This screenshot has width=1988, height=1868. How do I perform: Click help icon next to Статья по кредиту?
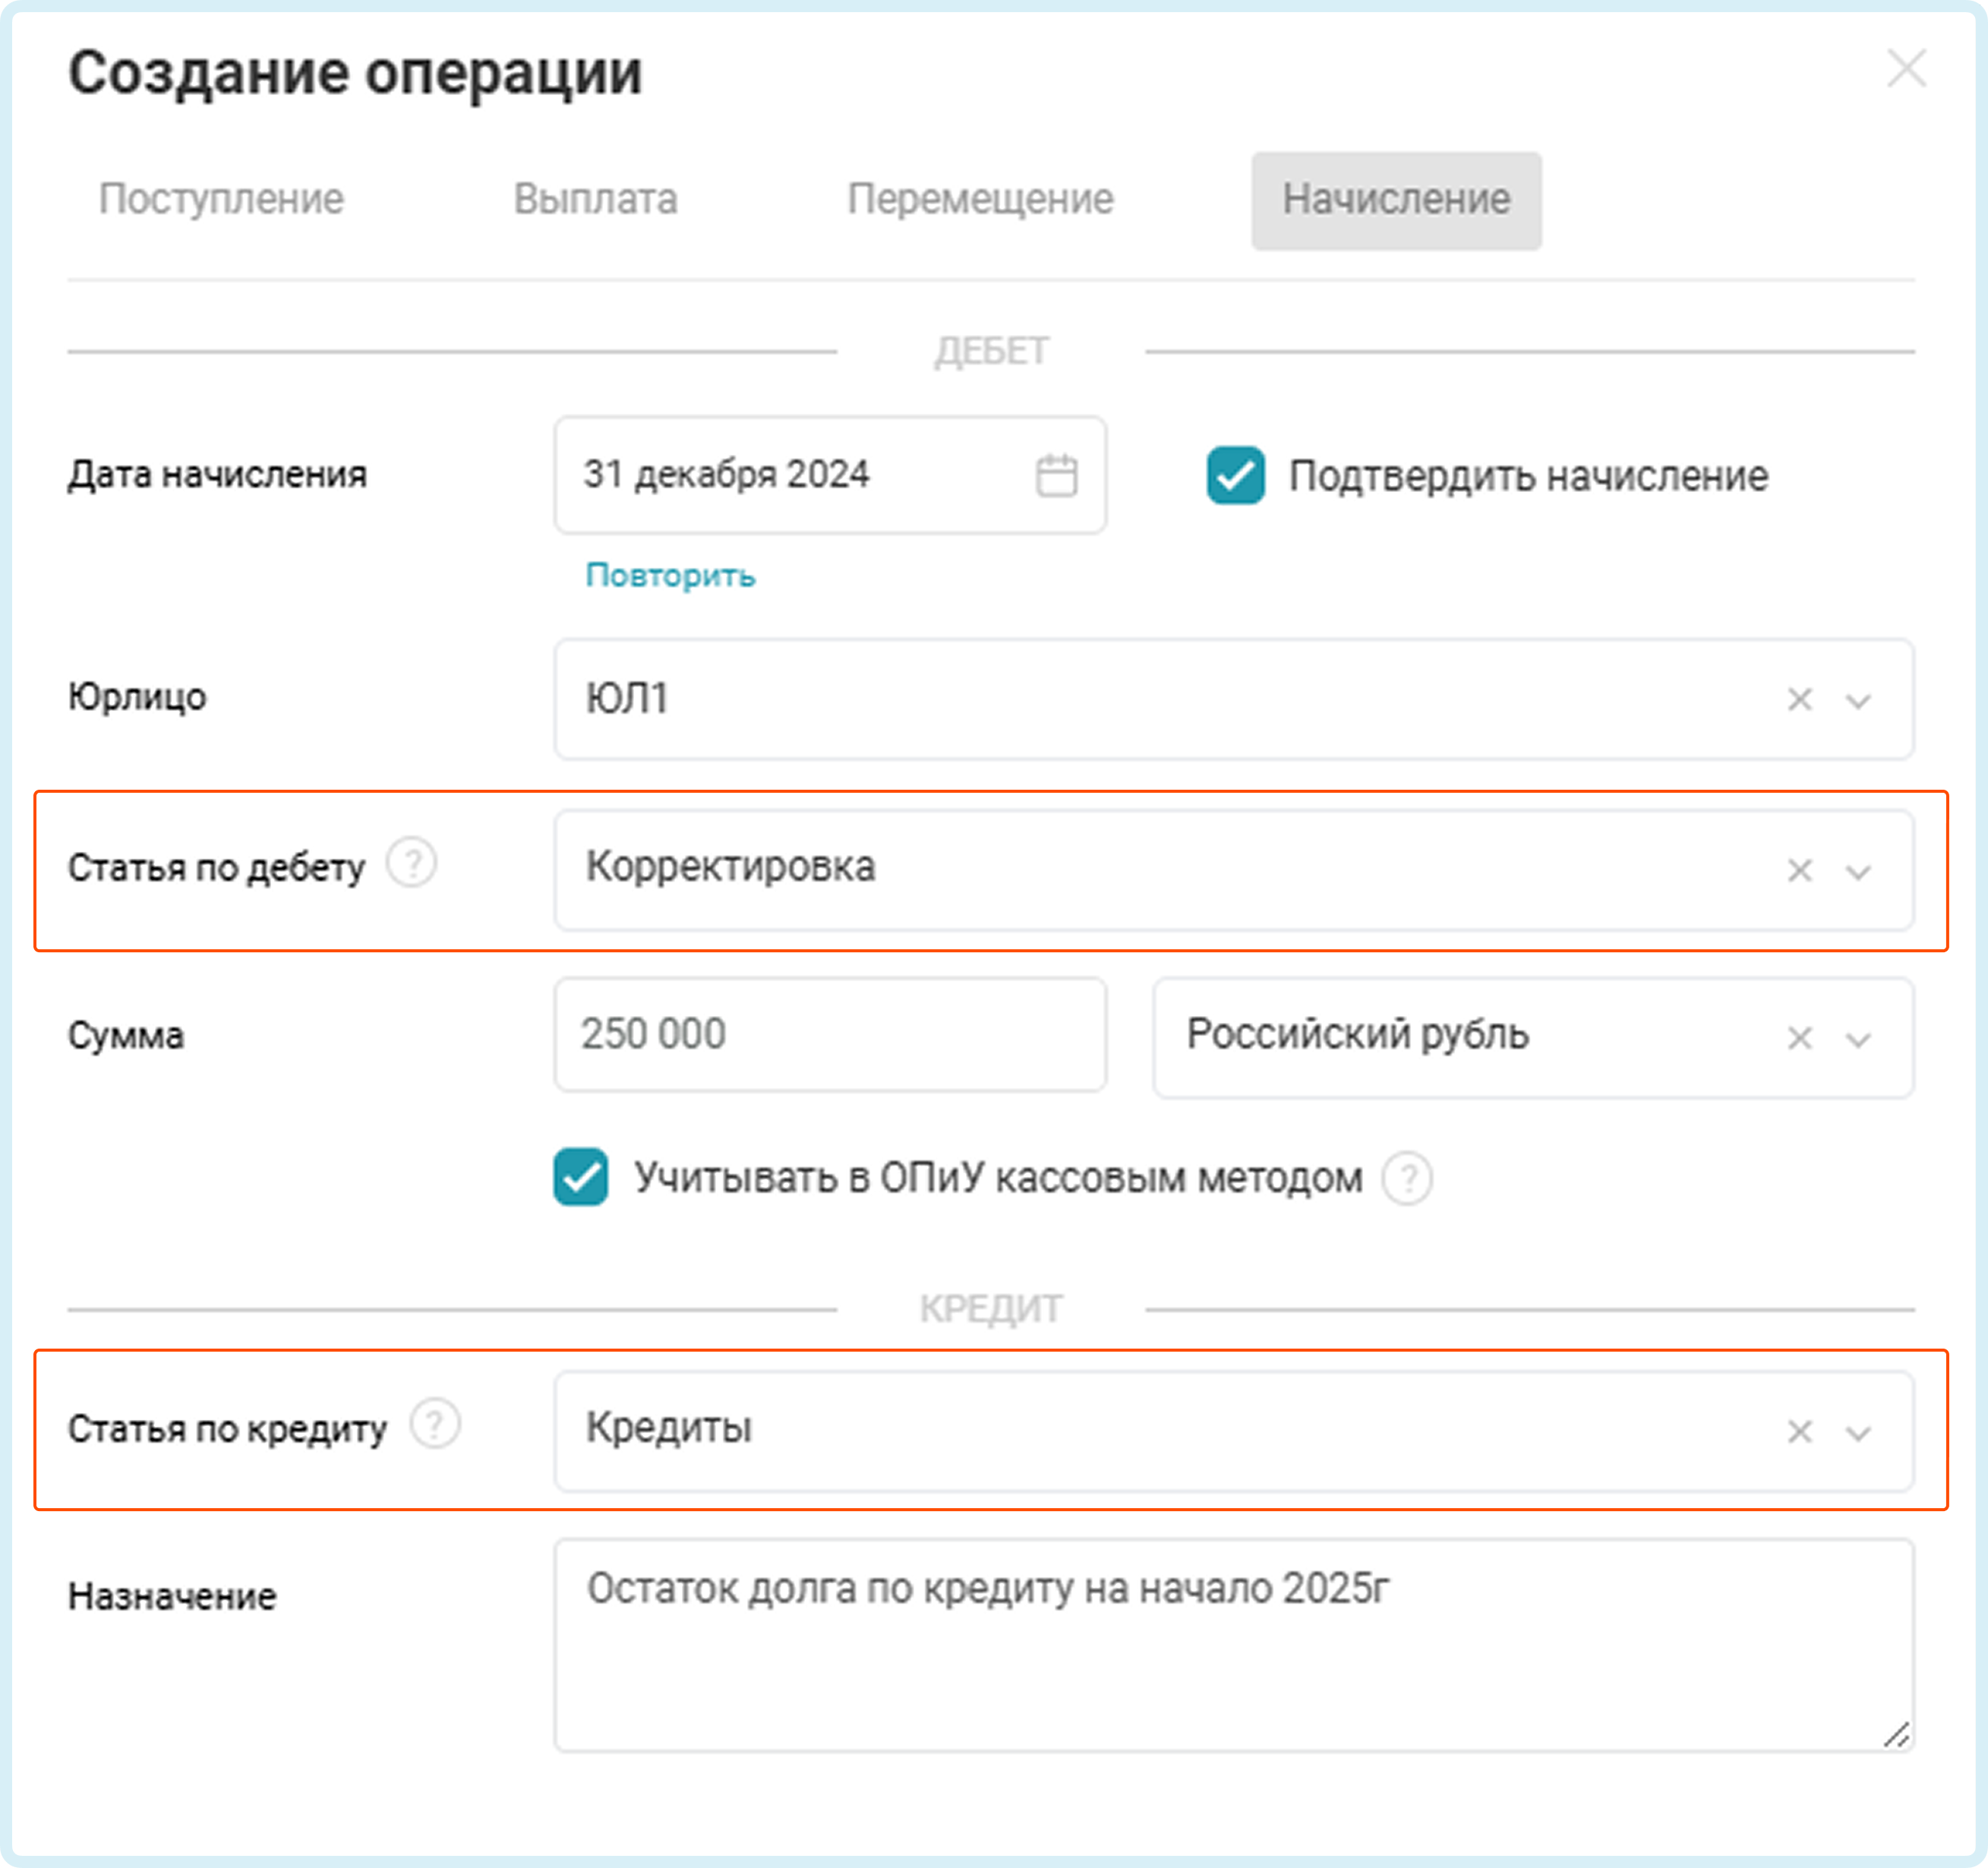(x=436, y=1424)
